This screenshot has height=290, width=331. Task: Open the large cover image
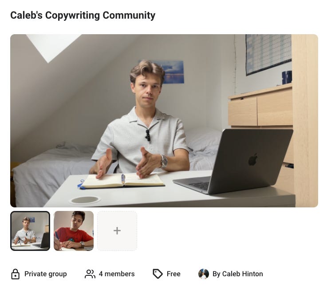164,121
